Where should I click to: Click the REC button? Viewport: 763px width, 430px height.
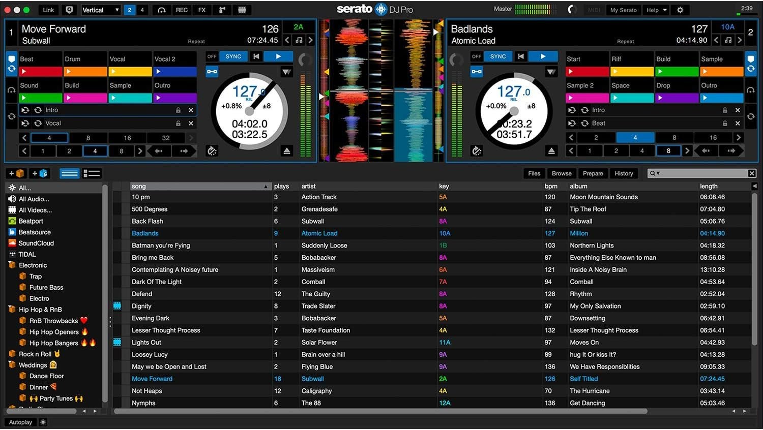182,10
